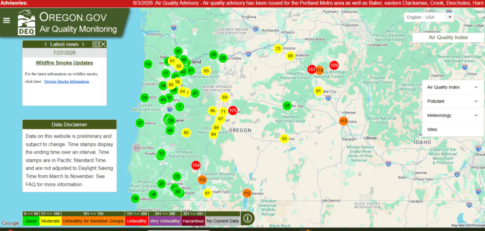Select the yellow 96 station marker

point(212,111)
